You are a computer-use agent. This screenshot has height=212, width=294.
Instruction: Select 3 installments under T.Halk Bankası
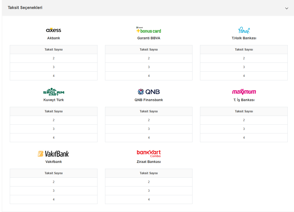click(x=244, y=67)
